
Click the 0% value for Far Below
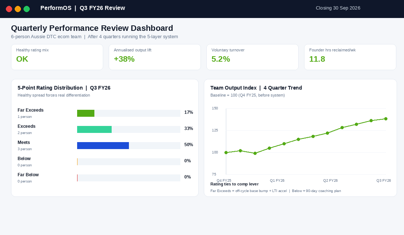click(x=188, y=177)
